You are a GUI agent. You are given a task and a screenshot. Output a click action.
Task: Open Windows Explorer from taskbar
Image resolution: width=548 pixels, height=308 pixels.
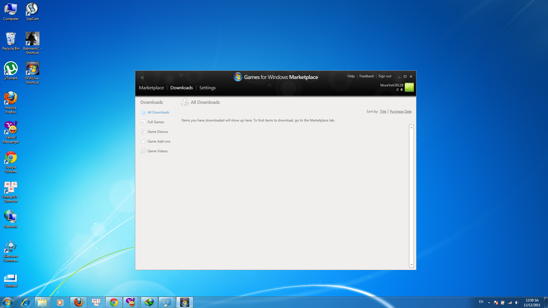tap(42, 302)
